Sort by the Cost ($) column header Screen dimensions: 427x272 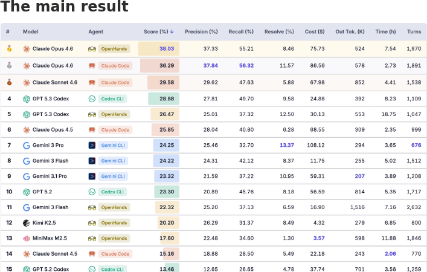315,31
